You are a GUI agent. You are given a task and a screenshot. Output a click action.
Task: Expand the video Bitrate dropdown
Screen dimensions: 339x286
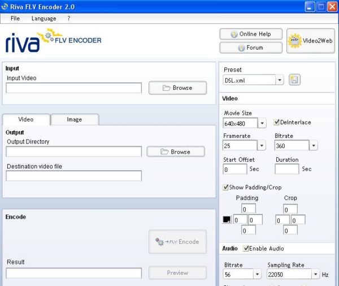pos(314,145)
